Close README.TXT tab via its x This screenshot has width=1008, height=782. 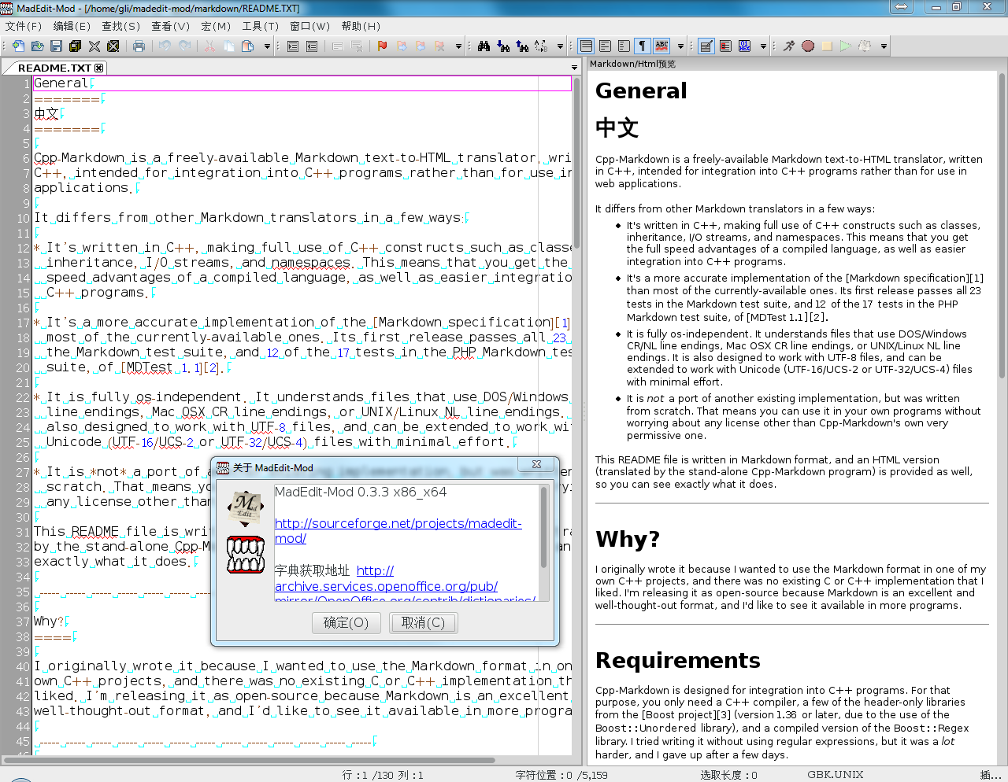99,68
